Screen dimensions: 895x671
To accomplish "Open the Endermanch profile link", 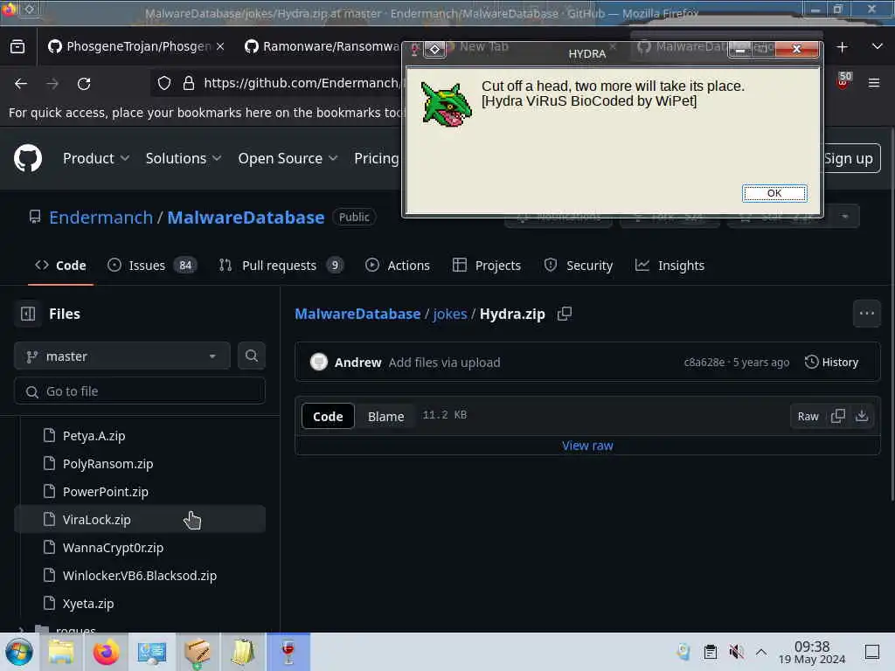I will tap(101, 218).
